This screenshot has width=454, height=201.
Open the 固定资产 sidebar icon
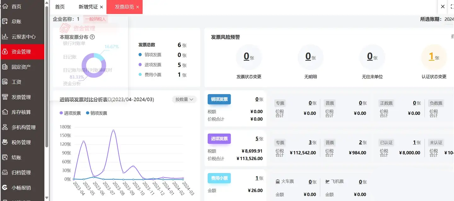pyautogui.click(x=5, y=67)
